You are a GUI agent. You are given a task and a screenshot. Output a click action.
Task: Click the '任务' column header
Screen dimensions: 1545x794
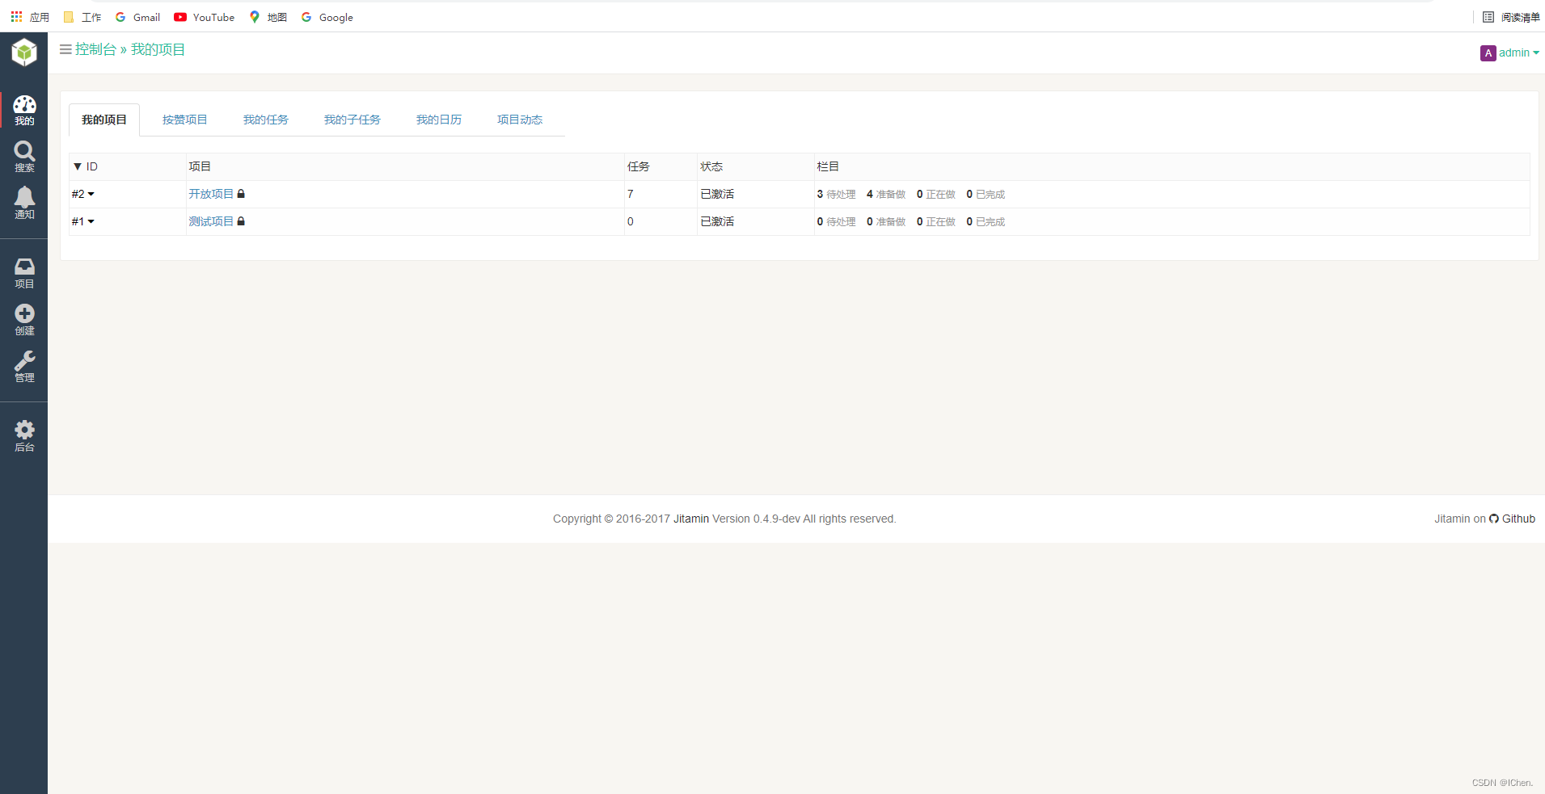(x=639, y=166)
